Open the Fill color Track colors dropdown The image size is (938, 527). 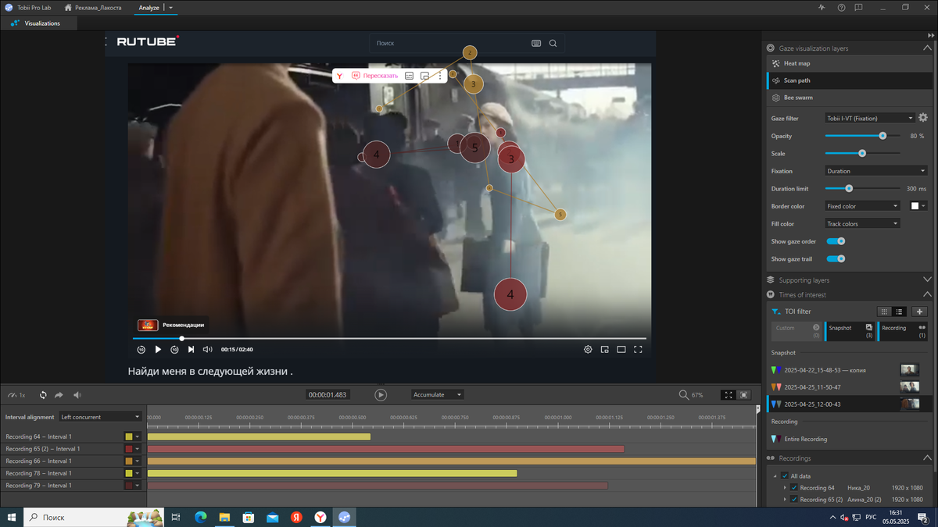coord(863,223)
